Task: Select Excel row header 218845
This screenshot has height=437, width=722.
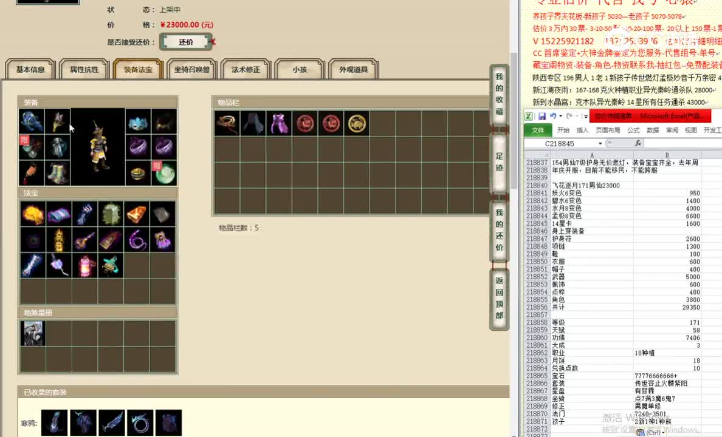Action: pyautogui.click(x=537, y=223)
